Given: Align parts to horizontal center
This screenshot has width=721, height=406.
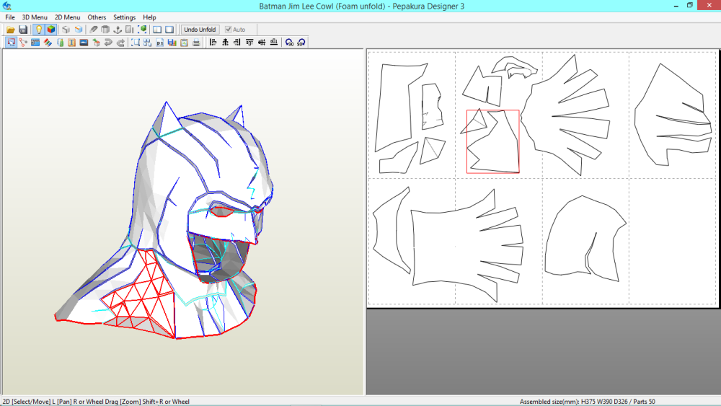Looking at the screenshot, I should pos(225,43).
